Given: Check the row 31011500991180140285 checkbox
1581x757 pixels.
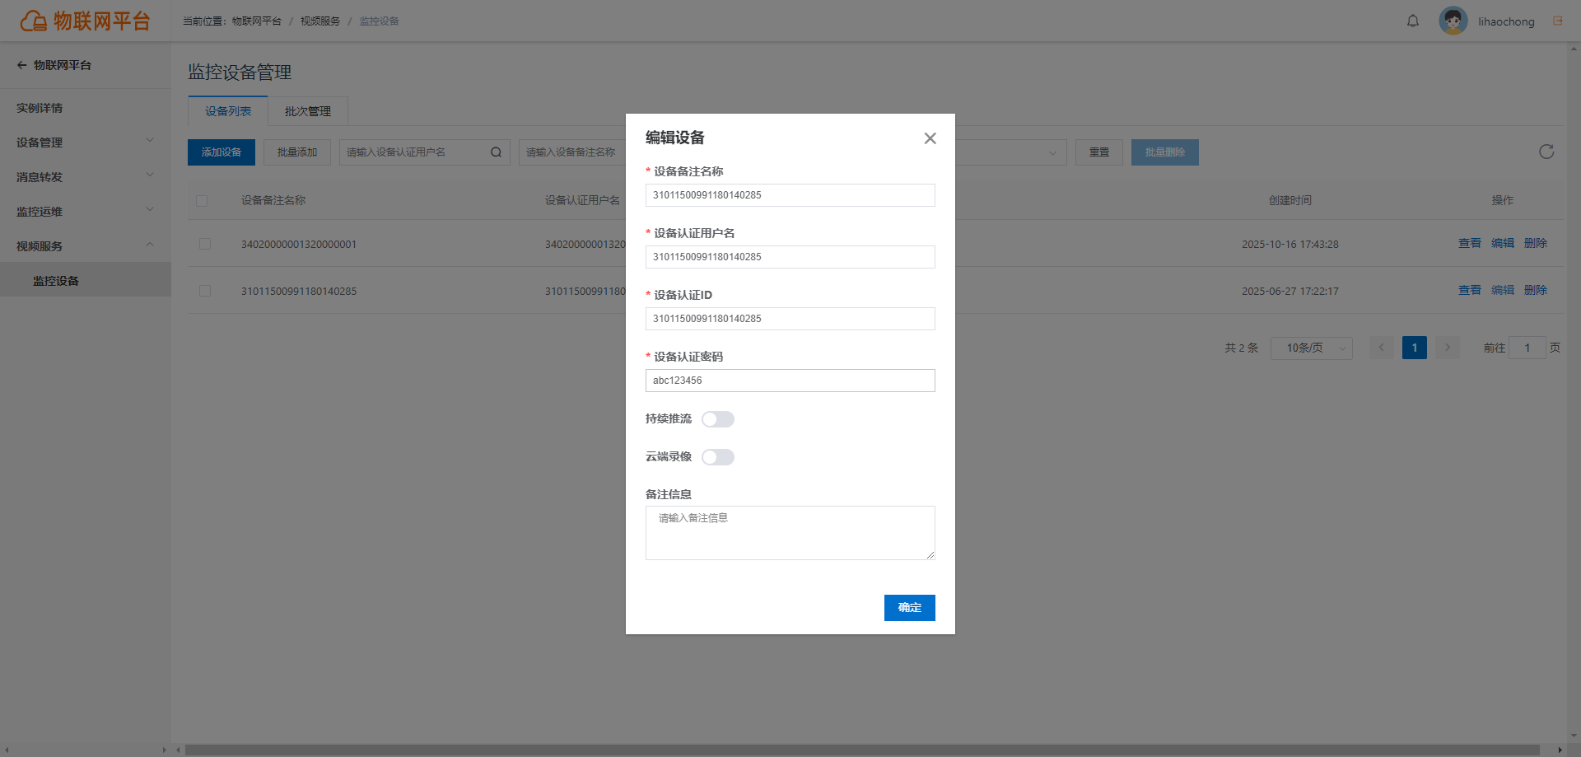Looking at the screenshot, I should pyautogui.click(x=205, y=292).
